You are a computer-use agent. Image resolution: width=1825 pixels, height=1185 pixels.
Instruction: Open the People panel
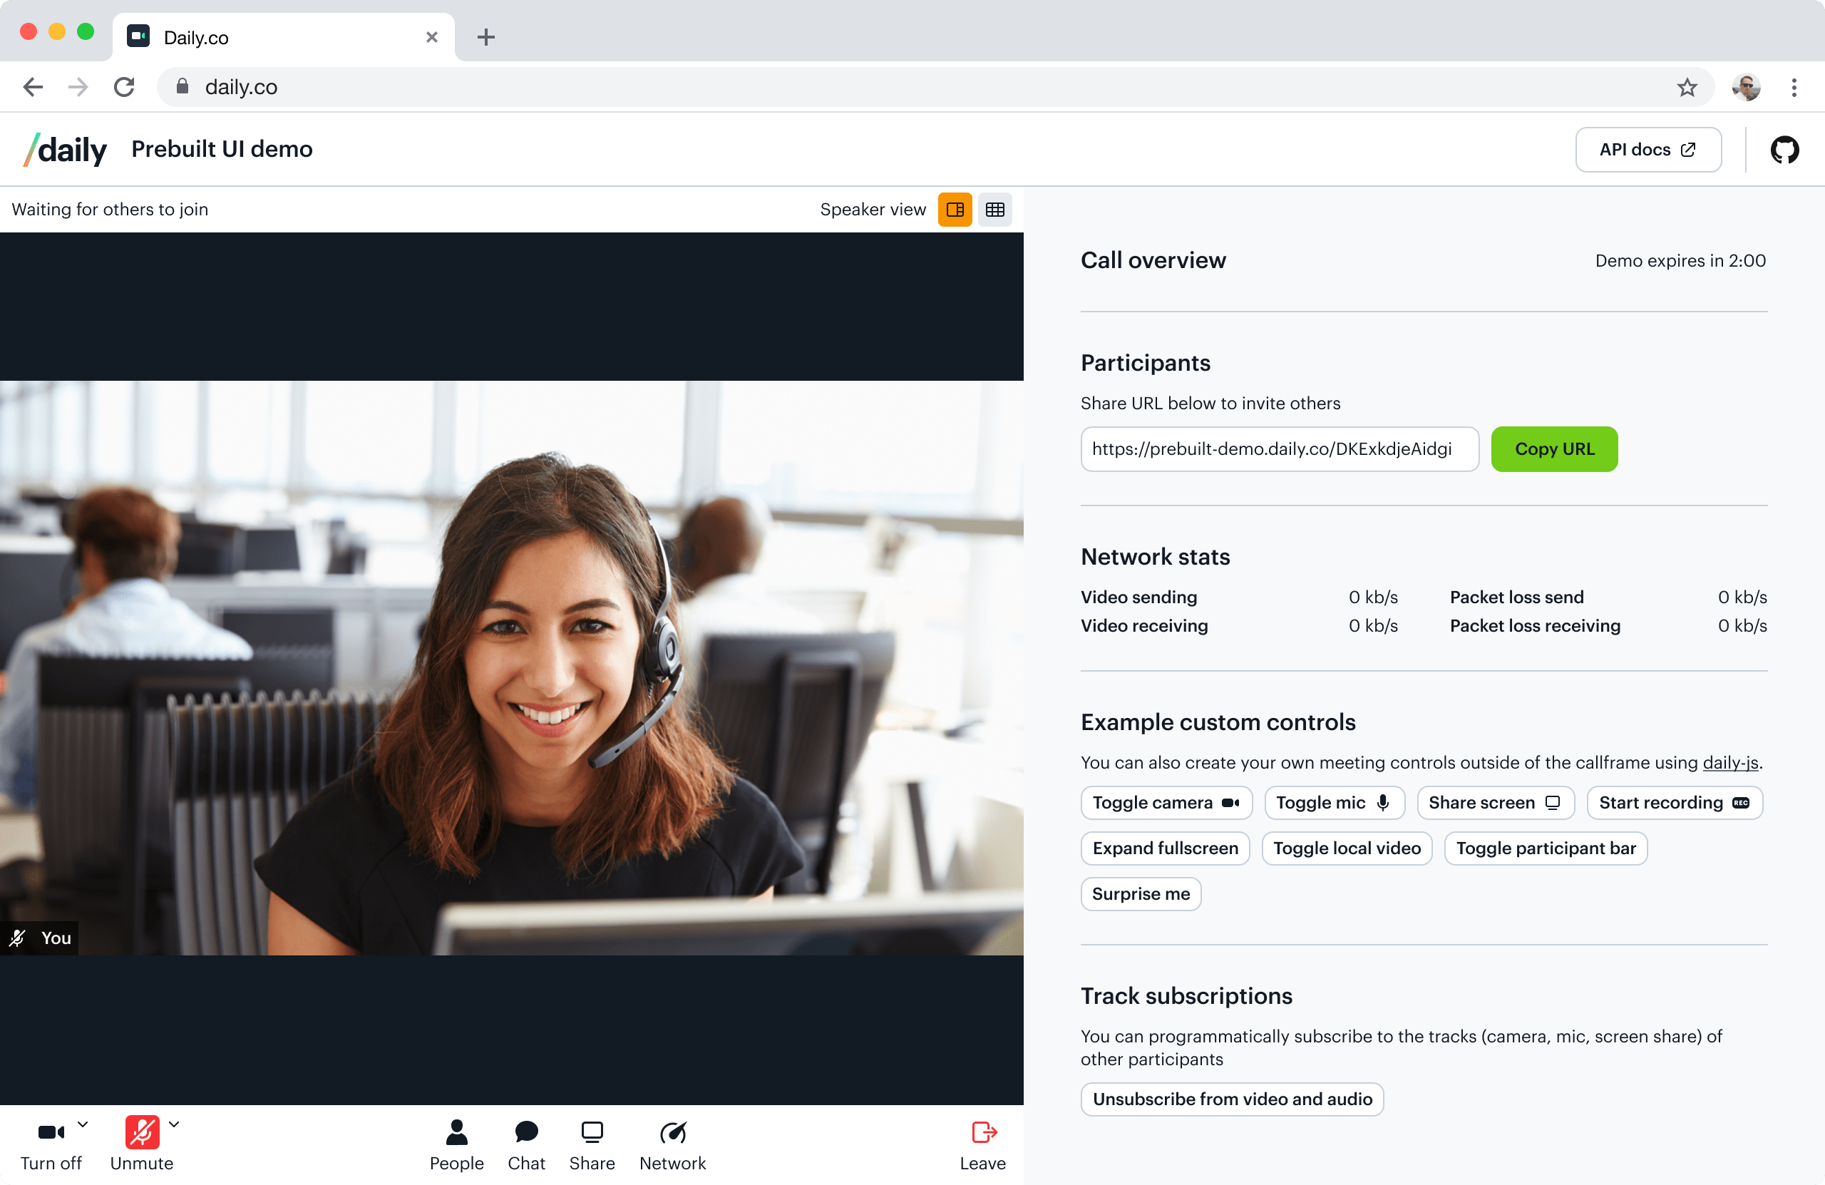pyautogui.click(x=456, y=1144)
